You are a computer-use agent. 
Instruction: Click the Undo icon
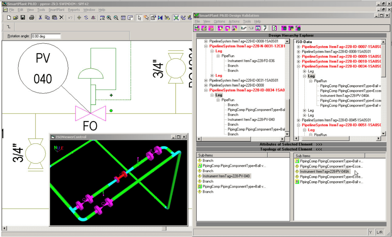70,18
